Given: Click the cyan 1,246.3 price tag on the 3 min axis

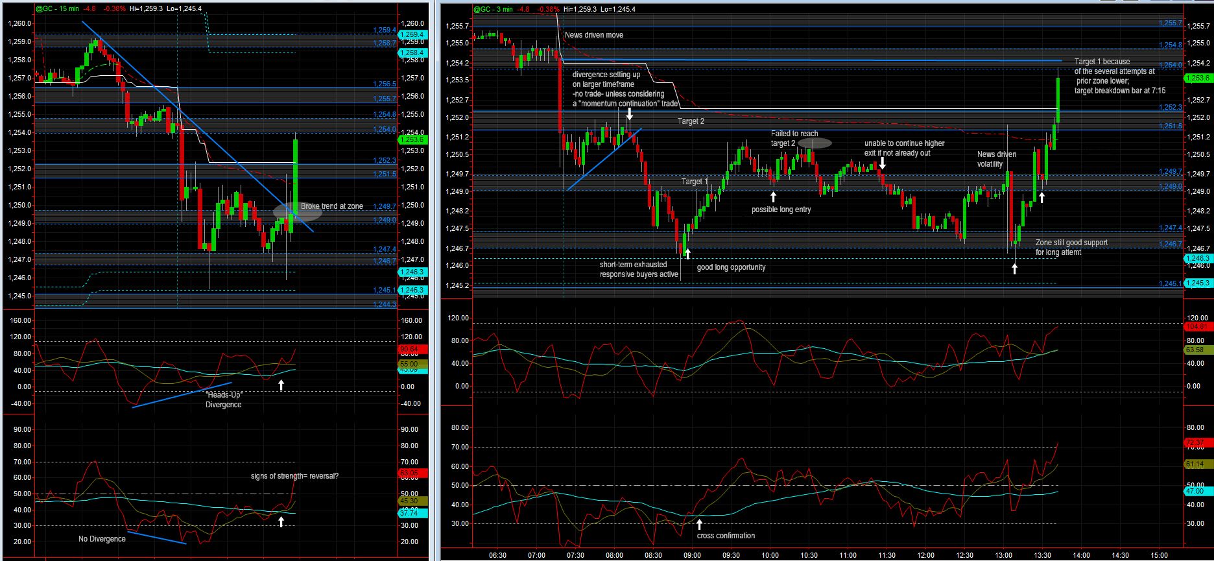Looking at the screenshot, I should tap(1197, 258).
